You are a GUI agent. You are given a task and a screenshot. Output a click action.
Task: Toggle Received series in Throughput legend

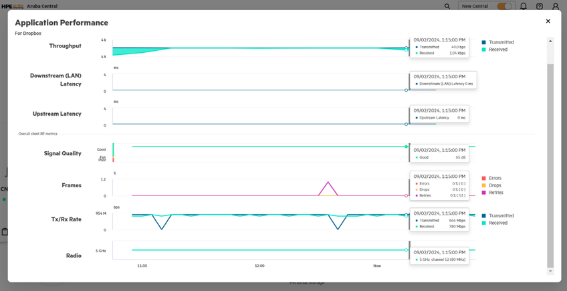click(x=497, y=50)
